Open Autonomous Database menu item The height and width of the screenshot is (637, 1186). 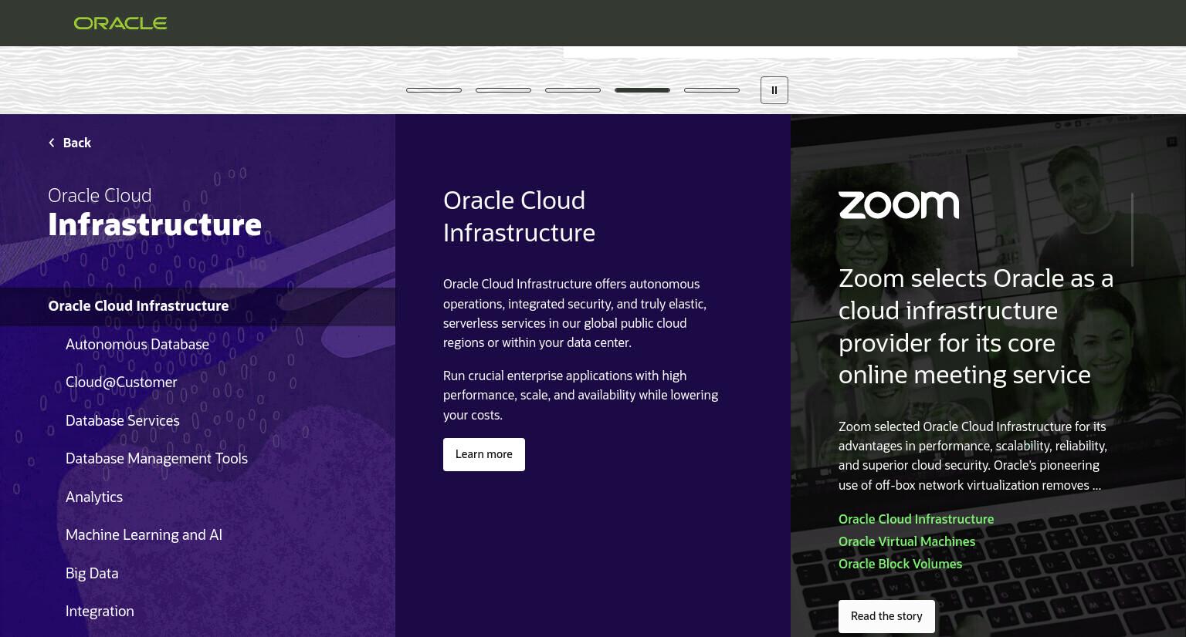pyautogui.click(x=137, y=345)
